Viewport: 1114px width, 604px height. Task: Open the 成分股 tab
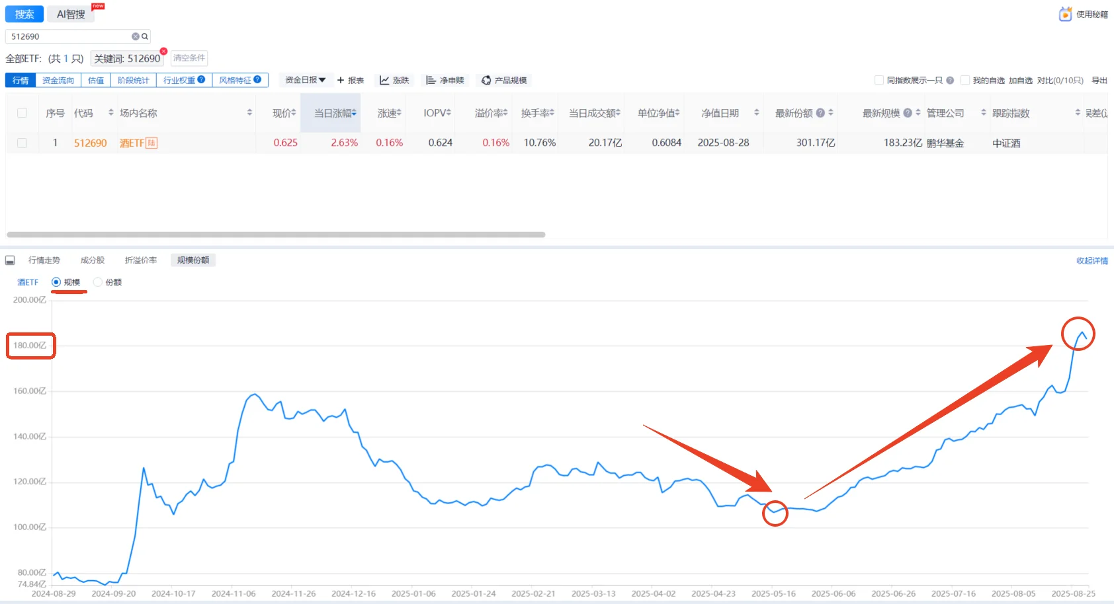[93, 260]
